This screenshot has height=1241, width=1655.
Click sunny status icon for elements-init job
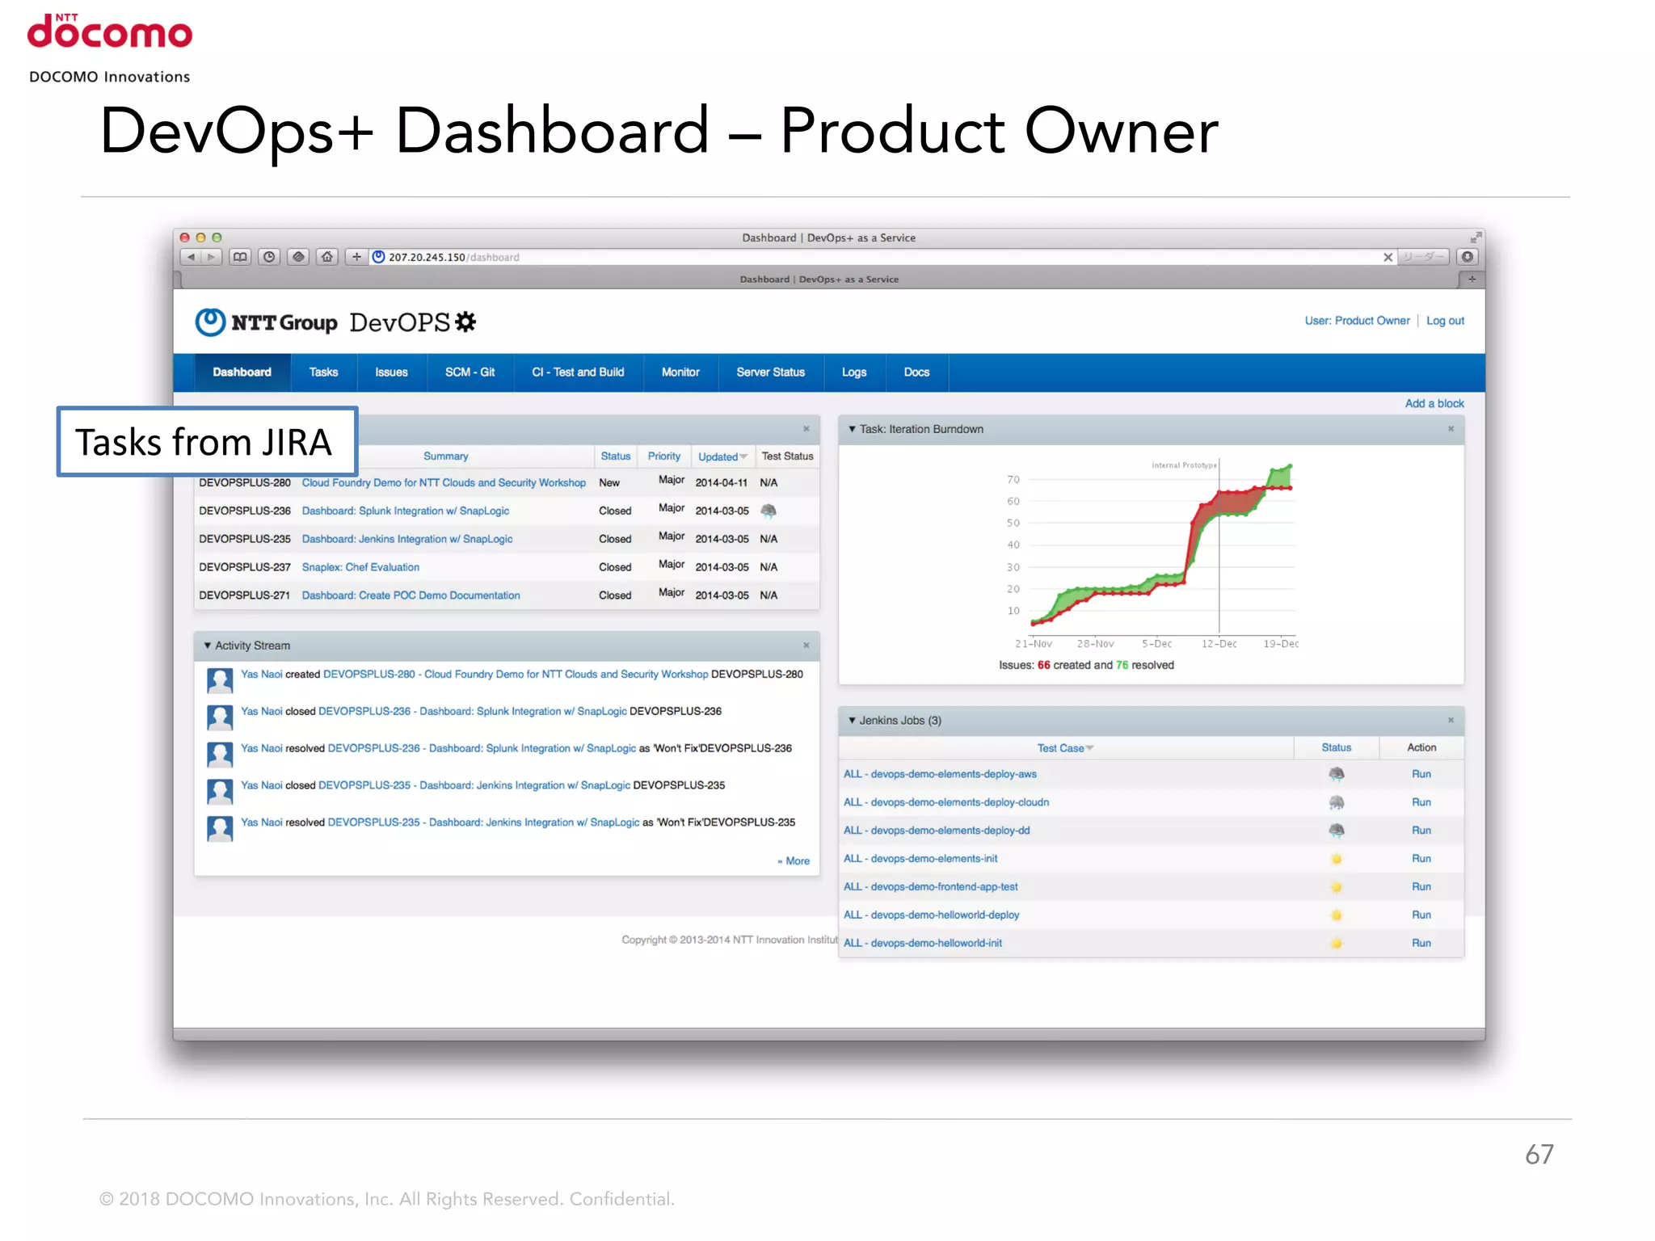click(1337, 859)
